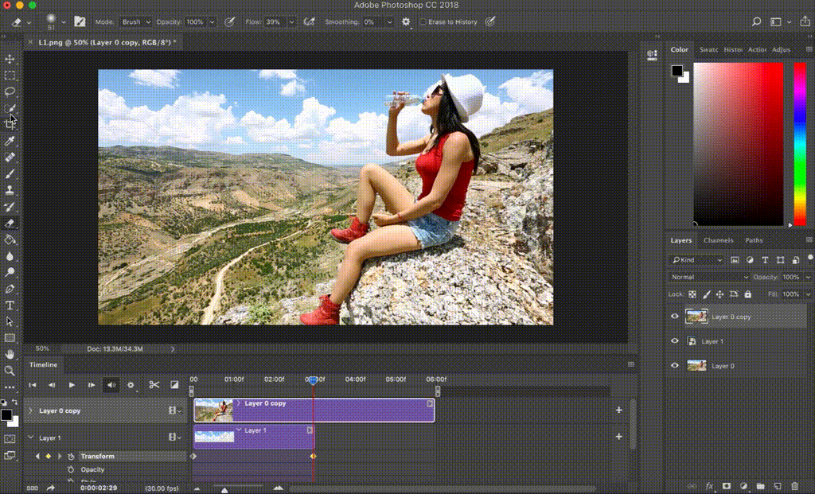Viewport: 815px width, 494px height.
Task: Add media to Layer 0 copy track
Action: point(619,410)
